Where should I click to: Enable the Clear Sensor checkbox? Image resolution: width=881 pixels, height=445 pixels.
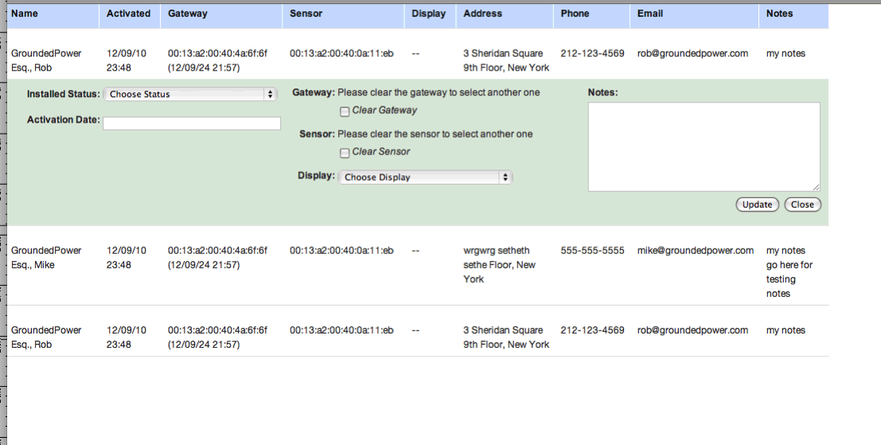click(345, 153)
